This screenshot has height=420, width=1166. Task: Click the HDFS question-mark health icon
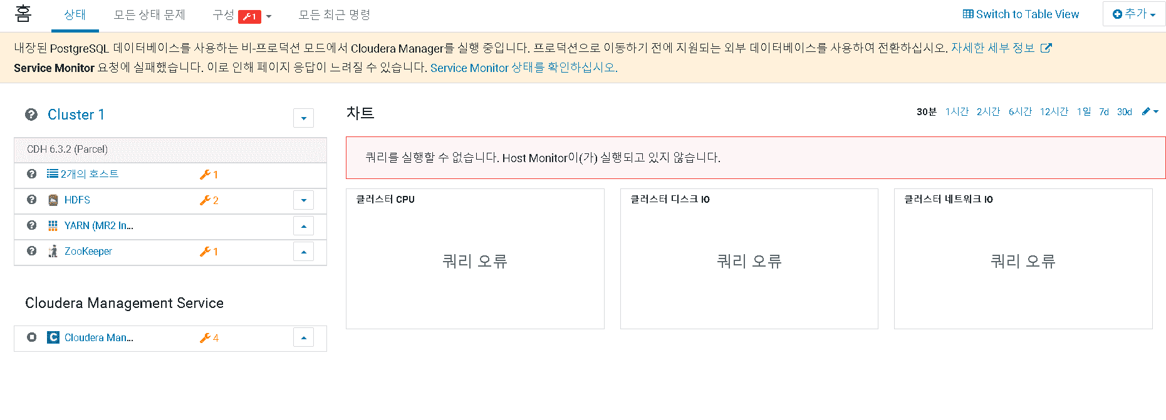point(32,200)
